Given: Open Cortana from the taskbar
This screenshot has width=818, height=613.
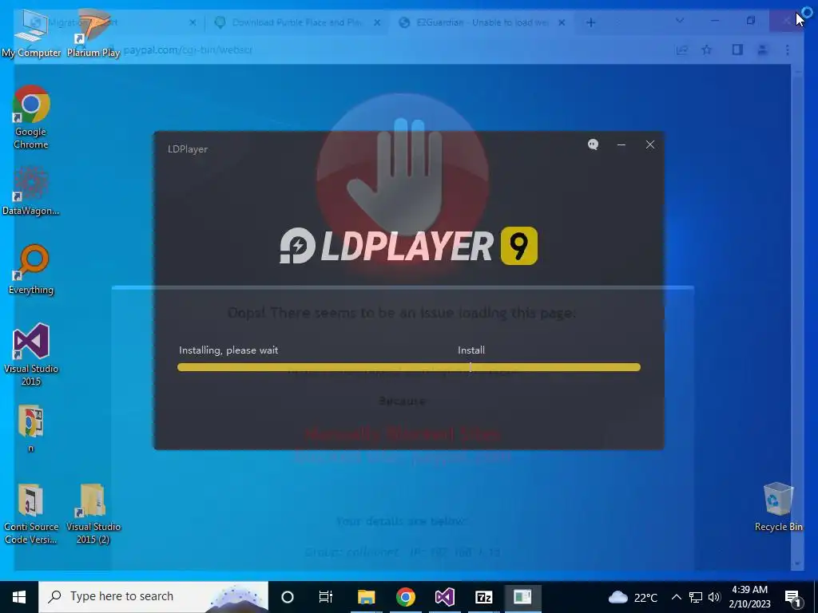Looking at the screenshot, I should 288,597.
